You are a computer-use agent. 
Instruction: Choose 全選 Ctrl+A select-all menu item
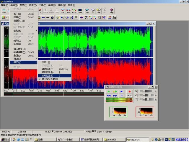click(x=24, y=56)
